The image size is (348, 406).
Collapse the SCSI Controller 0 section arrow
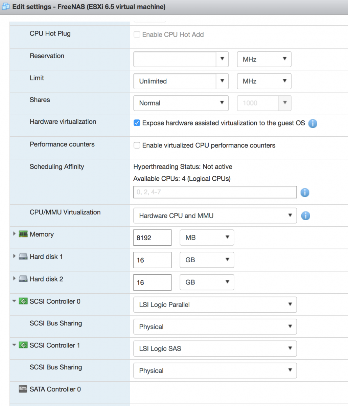(x=14, y=301)
